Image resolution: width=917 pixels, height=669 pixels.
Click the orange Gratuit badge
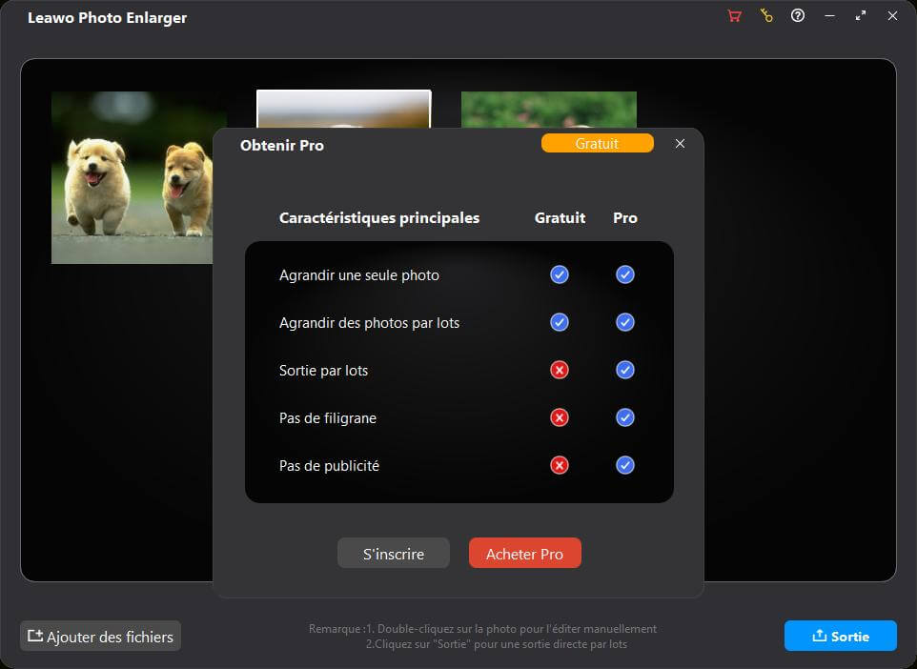[597, 143]
